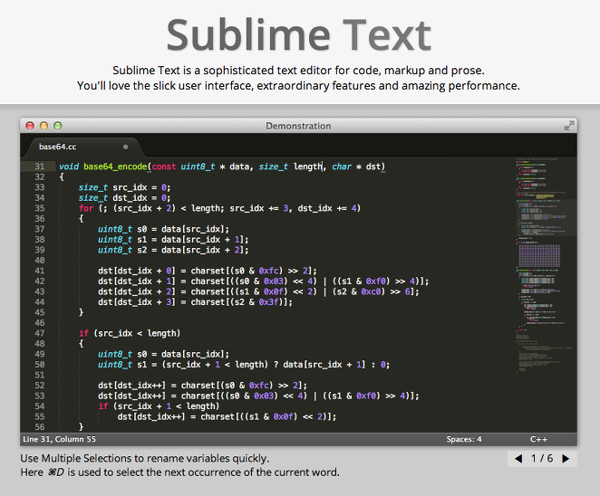
Task: Click the 'length' parameter on line 31
Action: (x=308, y=167)
